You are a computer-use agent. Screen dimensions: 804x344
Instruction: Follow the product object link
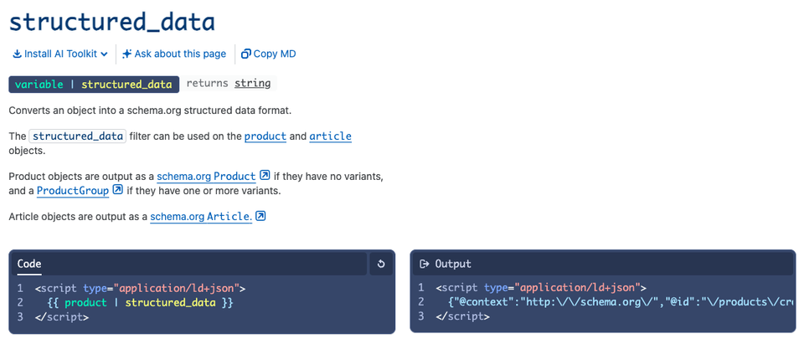pyautogui.click(x=265, y=136)
